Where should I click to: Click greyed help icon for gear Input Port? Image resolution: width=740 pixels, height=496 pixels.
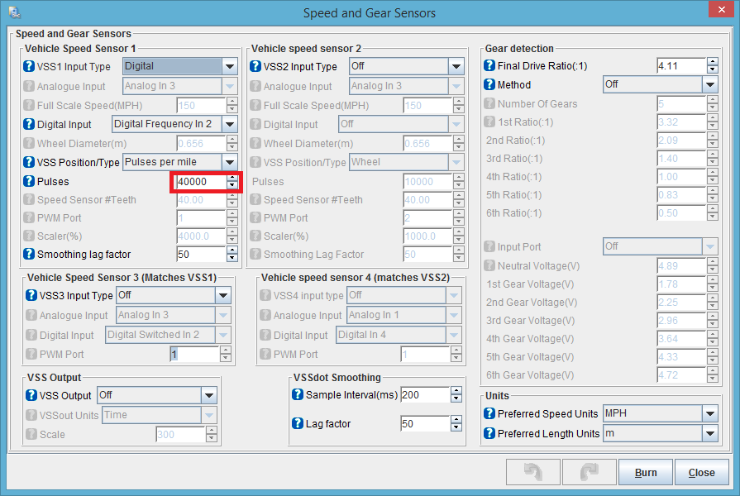[489, 246]
